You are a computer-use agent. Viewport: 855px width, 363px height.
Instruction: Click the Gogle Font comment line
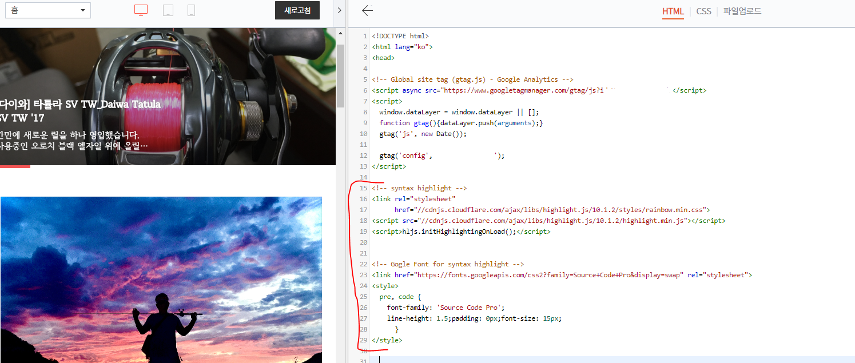(448, 264)
